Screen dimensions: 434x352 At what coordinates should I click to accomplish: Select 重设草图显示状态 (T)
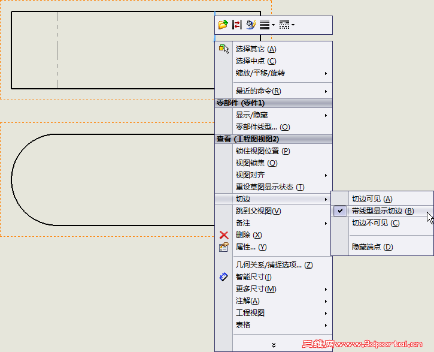[x=274, y=187]
